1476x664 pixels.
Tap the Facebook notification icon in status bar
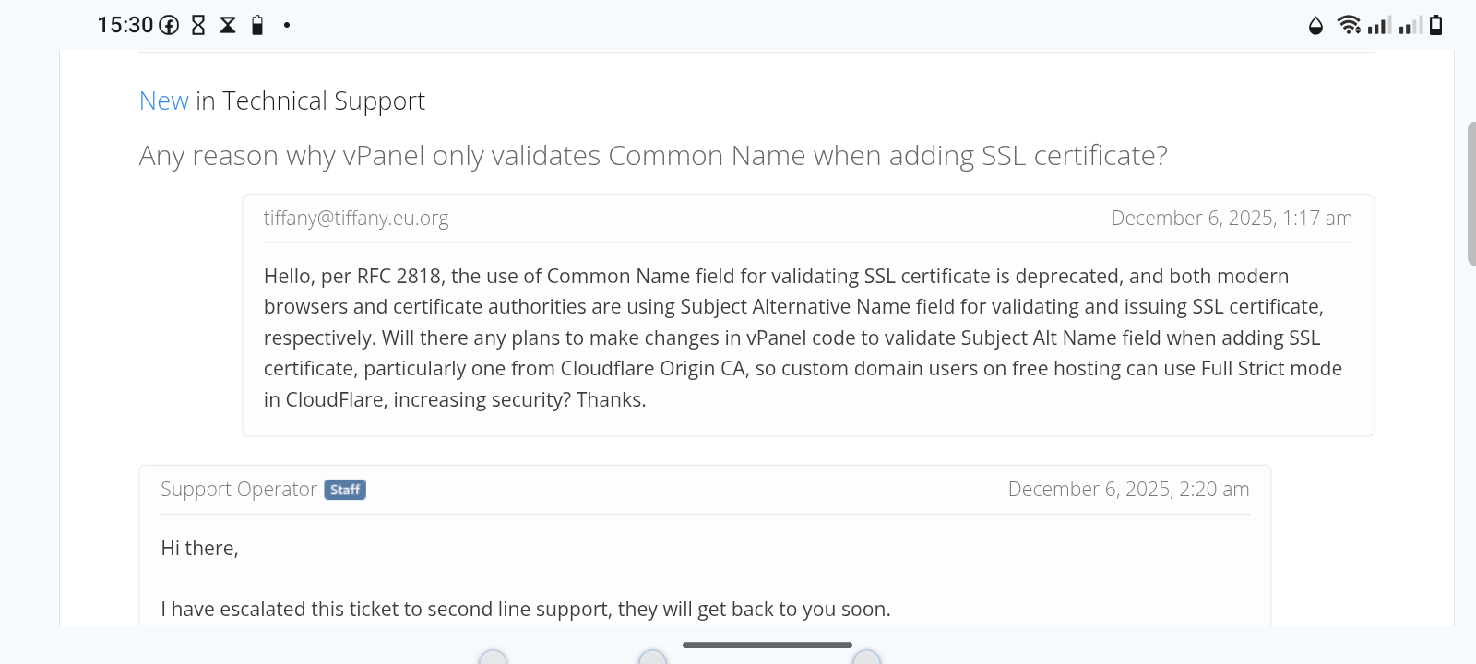[x=169, y=25]
